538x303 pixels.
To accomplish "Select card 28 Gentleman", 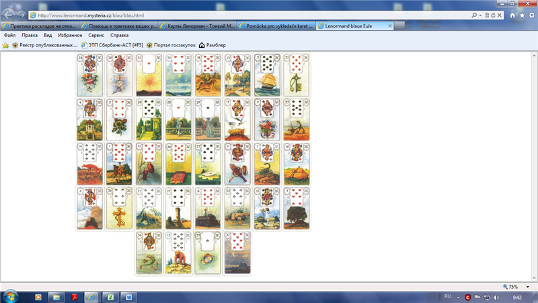I will [x=178, y=119].
